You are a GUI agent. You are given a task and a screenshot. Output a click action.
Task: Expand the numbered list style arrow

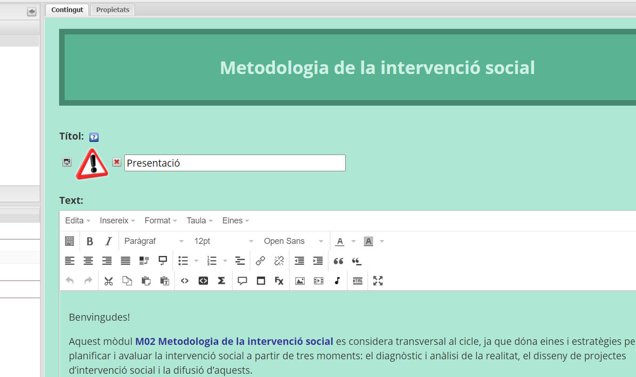click(225, 261)
